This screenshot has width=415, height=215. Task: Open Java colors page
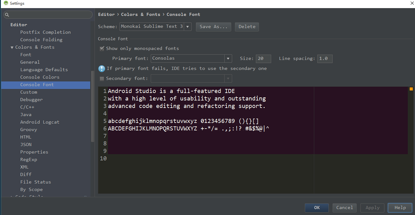tap(26, 115)
